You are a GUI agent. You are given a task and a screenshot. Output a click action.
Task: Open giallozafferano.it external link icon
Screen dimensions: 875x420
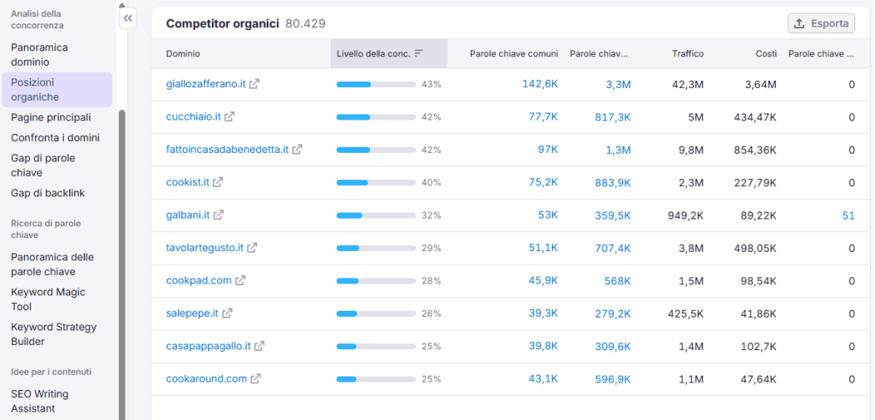pos(255,85)
